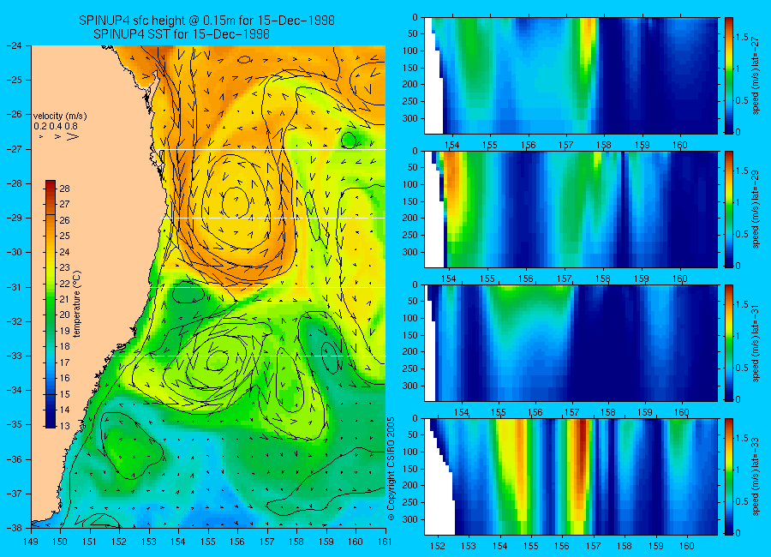Viewport: 771px width, 557px height.
Task: Click the speed color bar beside the lat=-33 panel
Action: tap(729, 476)
